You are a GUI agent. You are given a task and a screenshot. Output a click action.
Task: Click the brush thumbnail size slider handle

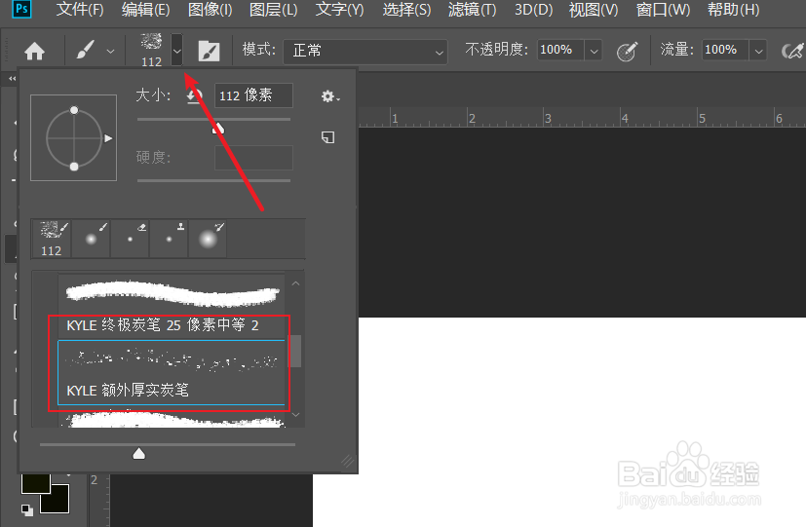tap(138, 454)
